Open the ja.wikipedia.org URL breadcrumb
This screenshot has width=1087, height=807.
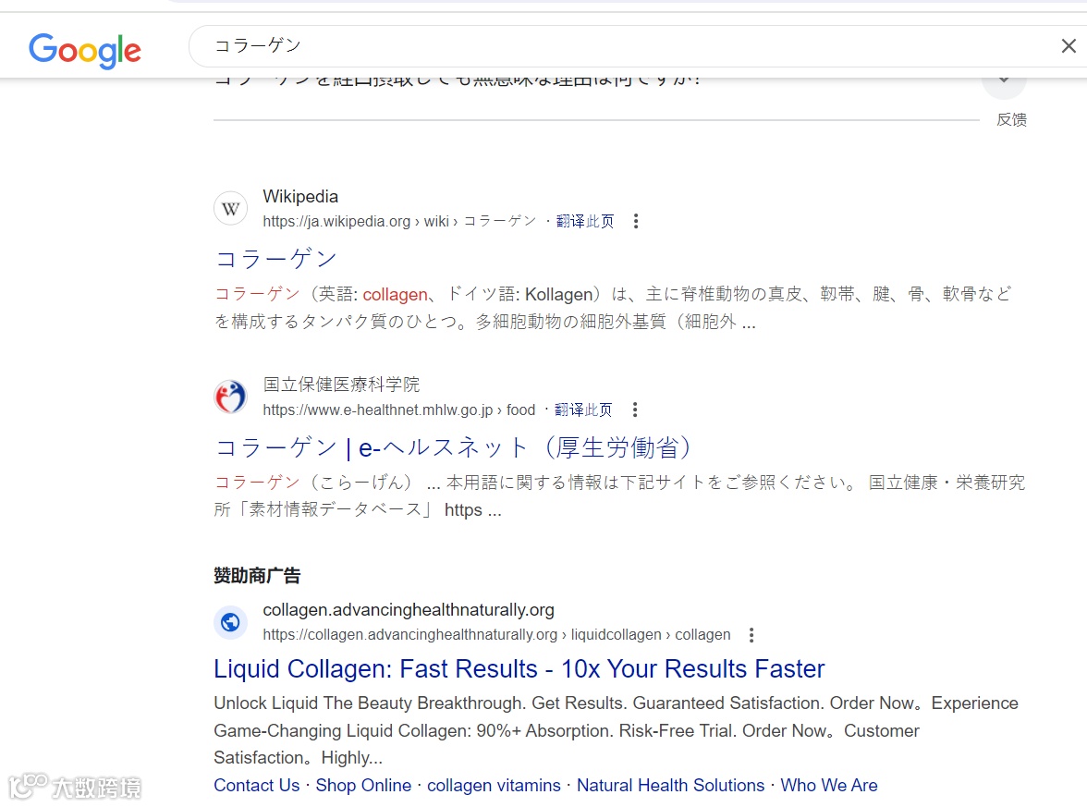coord(399,221)
